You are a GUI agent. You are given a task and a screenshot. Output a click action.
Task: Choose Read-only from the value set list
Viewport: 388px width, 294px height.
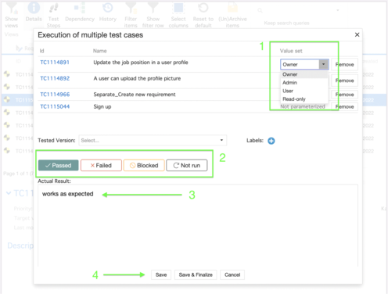(x=294, y=99)
